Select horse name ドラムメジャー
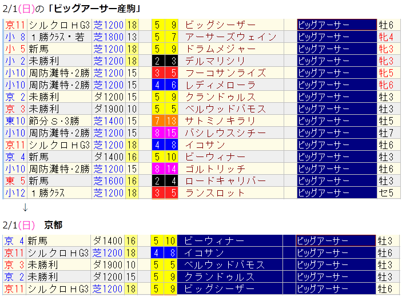402x297 pixels. 217,49
